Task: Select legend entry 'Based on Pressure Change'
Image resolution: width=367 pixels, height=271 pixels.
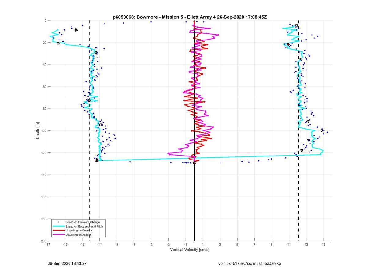Action: click(83, 222)
